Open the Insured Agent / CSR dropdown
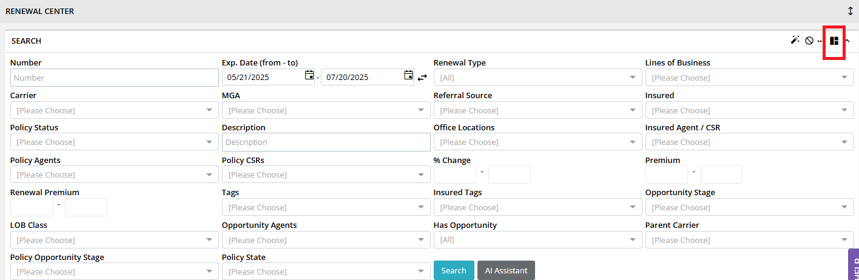Screen dimensions: 859x280 coord(749,142)
